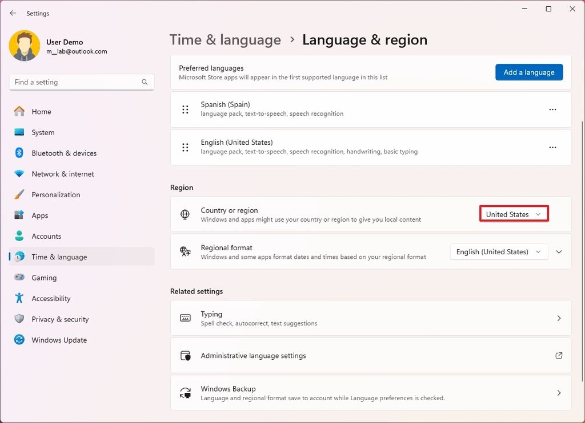Click the globe icon beside Country or region
This screenshot has height=423, width=585.
184,214
